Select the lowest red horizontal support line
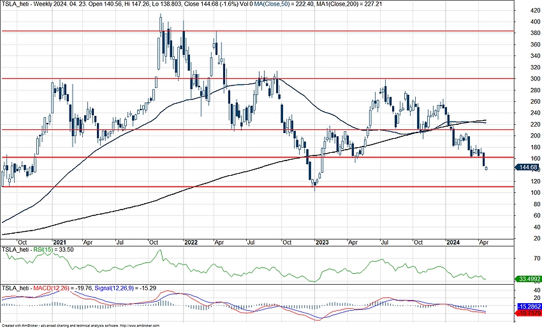The width and height of the screenshot is (542, 328). click(255, 187)
